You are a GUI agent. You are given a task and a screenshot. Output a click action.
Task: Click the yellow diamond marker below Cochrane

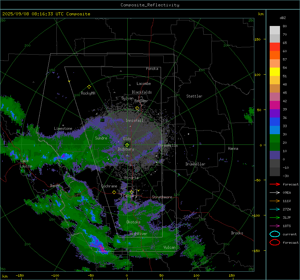(114, 192)
